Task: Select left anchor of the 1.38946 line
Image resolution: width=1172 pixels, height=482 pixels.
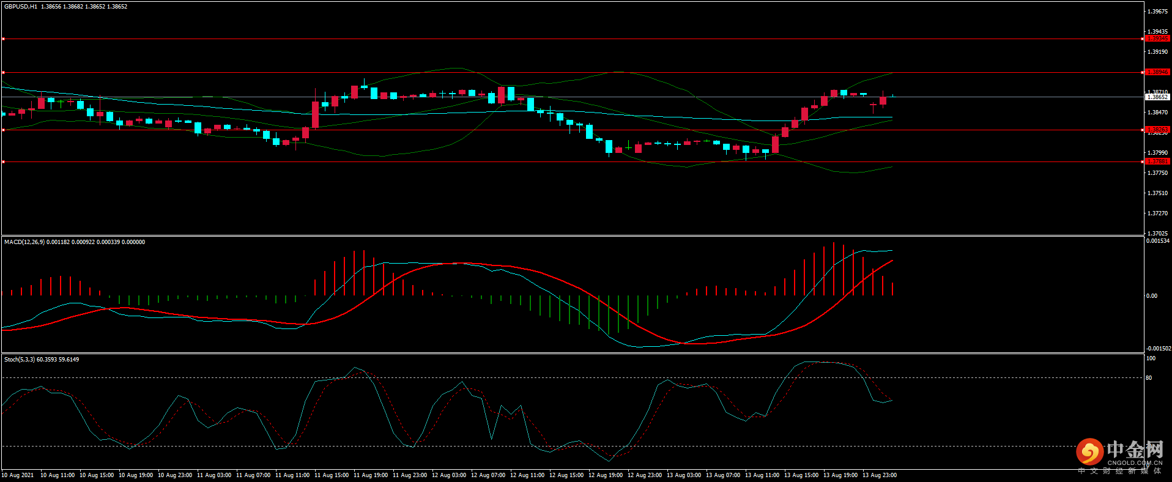Action: pos(3,73)
